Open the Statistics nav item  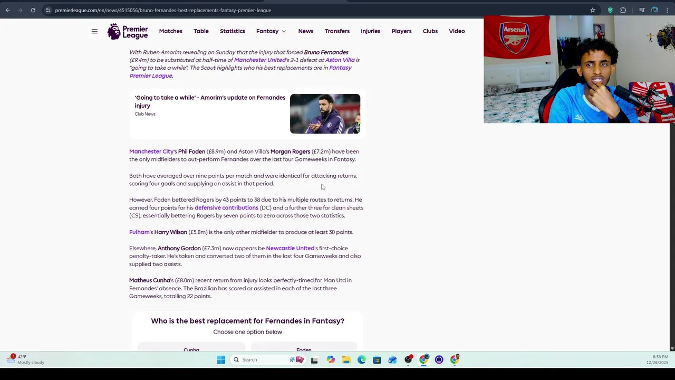point(233,31)
